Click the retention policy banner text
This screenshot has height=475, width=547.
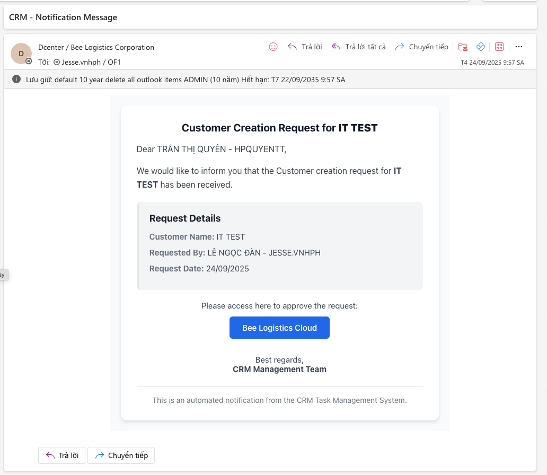(x=188, y=80)
